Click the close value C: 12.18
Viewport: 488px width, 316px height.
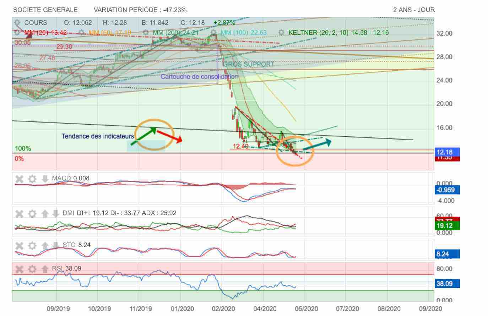pyautogui.click(x=193, y=23)
